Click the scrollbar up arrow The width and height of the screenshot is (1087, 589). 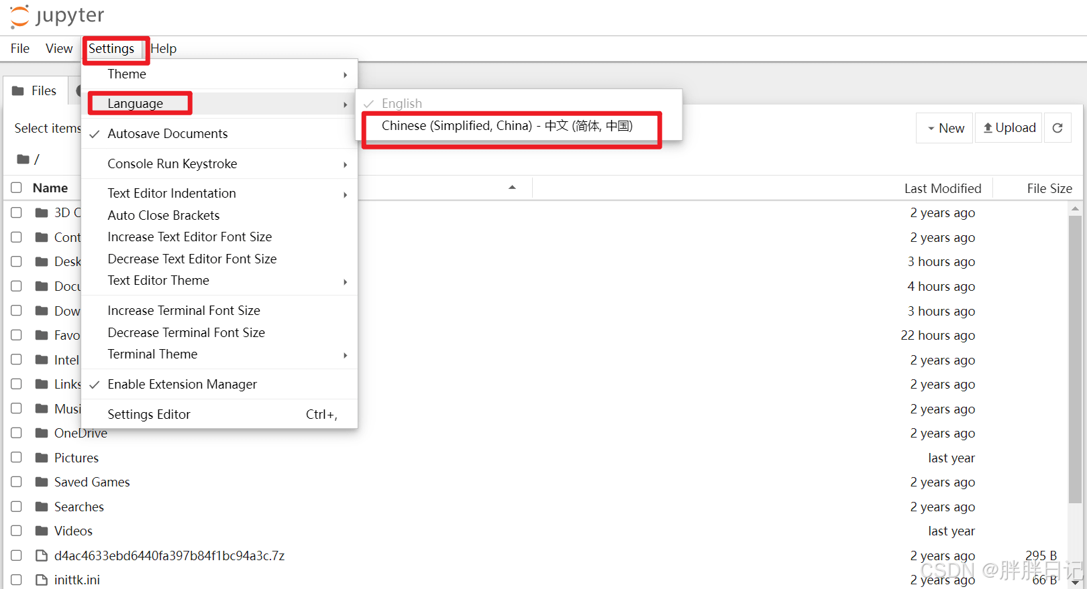[x=1075, y=208]
